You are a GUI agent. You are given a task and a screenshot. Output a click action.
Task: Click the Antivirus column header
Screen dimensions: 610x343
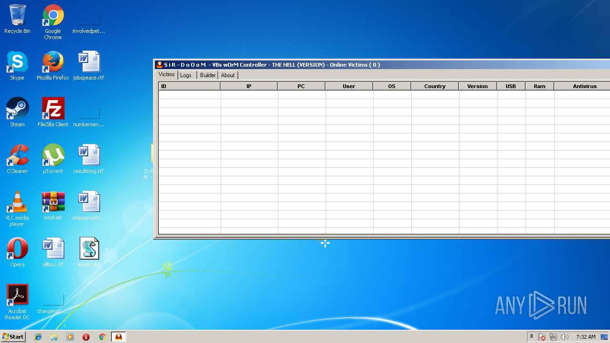coord(582,86)
